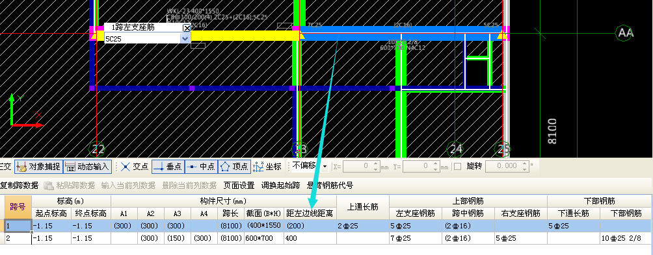Select row 2 A4 cell (300)
Viewport: 653px width, 255px height.
pyautogui.click(x=204, y=238)
